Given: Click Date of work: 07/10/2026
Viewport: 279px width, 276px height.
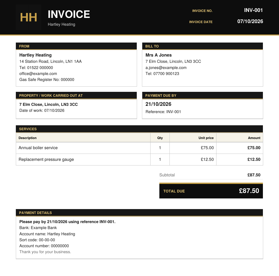Looking at the screenshot, I should [42, 111].
